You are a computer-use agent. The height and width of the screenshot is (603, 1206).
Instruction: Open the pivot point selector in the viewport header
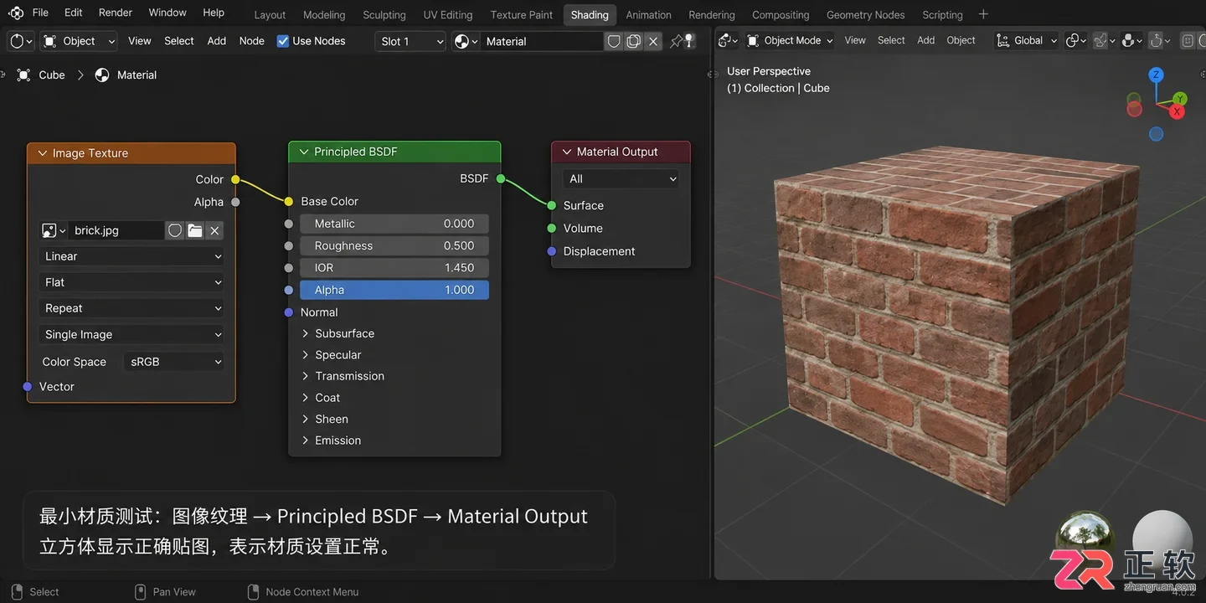tap(1076, 40)
